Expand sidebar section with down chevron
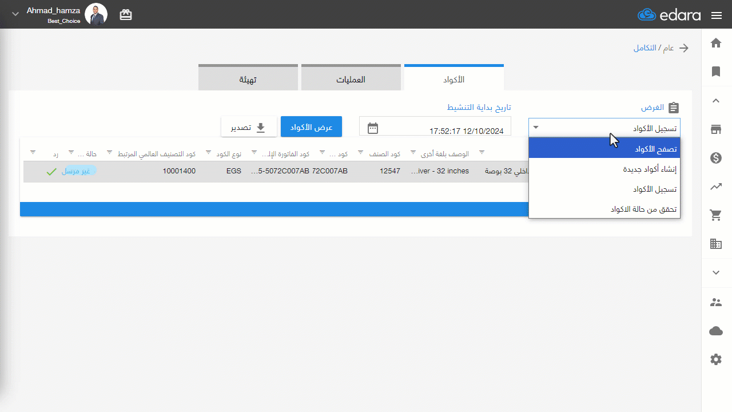The image size is (732, 412). point(716,272)
